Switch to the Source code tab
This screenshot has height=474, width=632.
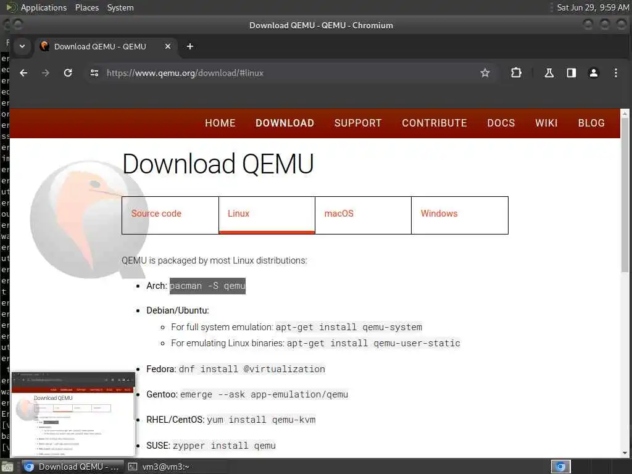point(170,215)
